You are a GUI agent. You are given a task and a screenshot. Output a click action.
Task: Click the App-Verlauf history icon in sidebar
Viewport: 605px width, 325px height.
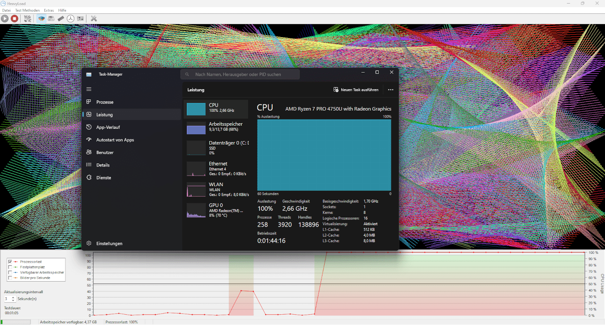pyautogui.click(x=89, y=127)
